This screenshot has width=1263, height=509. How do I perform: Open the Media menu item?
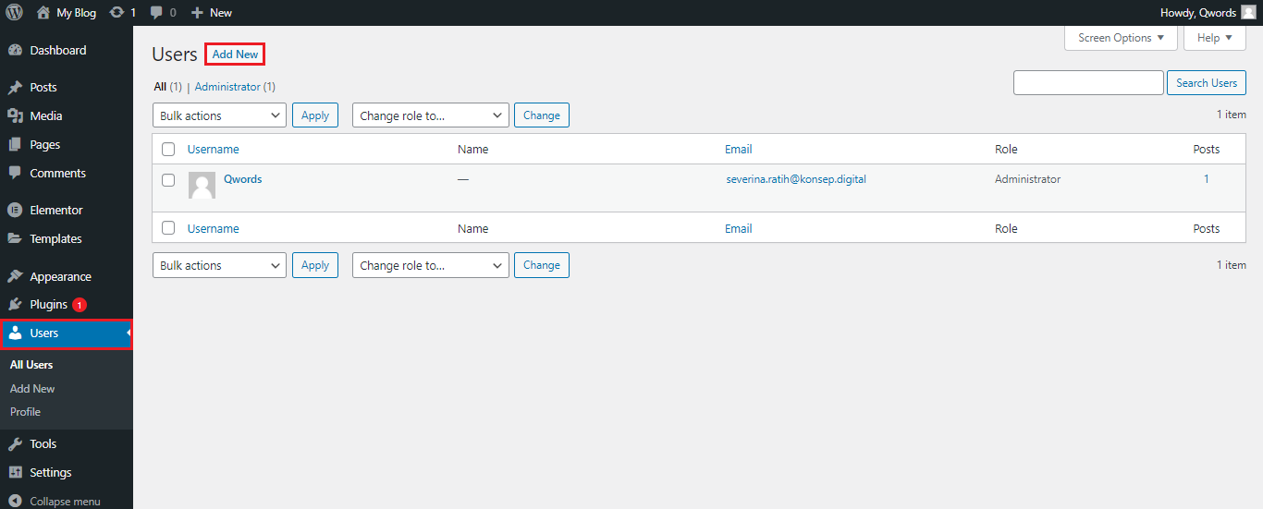point(67,116)
